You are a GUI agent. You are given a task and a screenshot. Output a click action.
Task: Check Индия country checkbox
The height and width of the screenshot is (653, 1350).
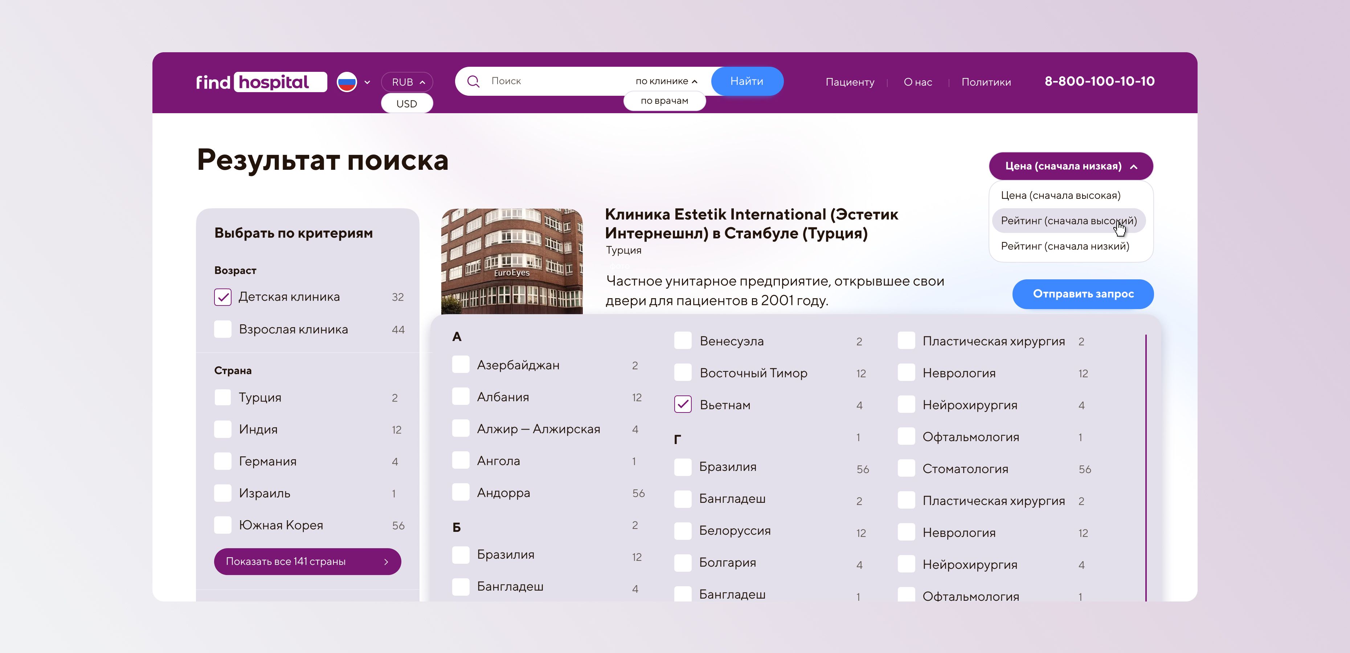(223, 429)
